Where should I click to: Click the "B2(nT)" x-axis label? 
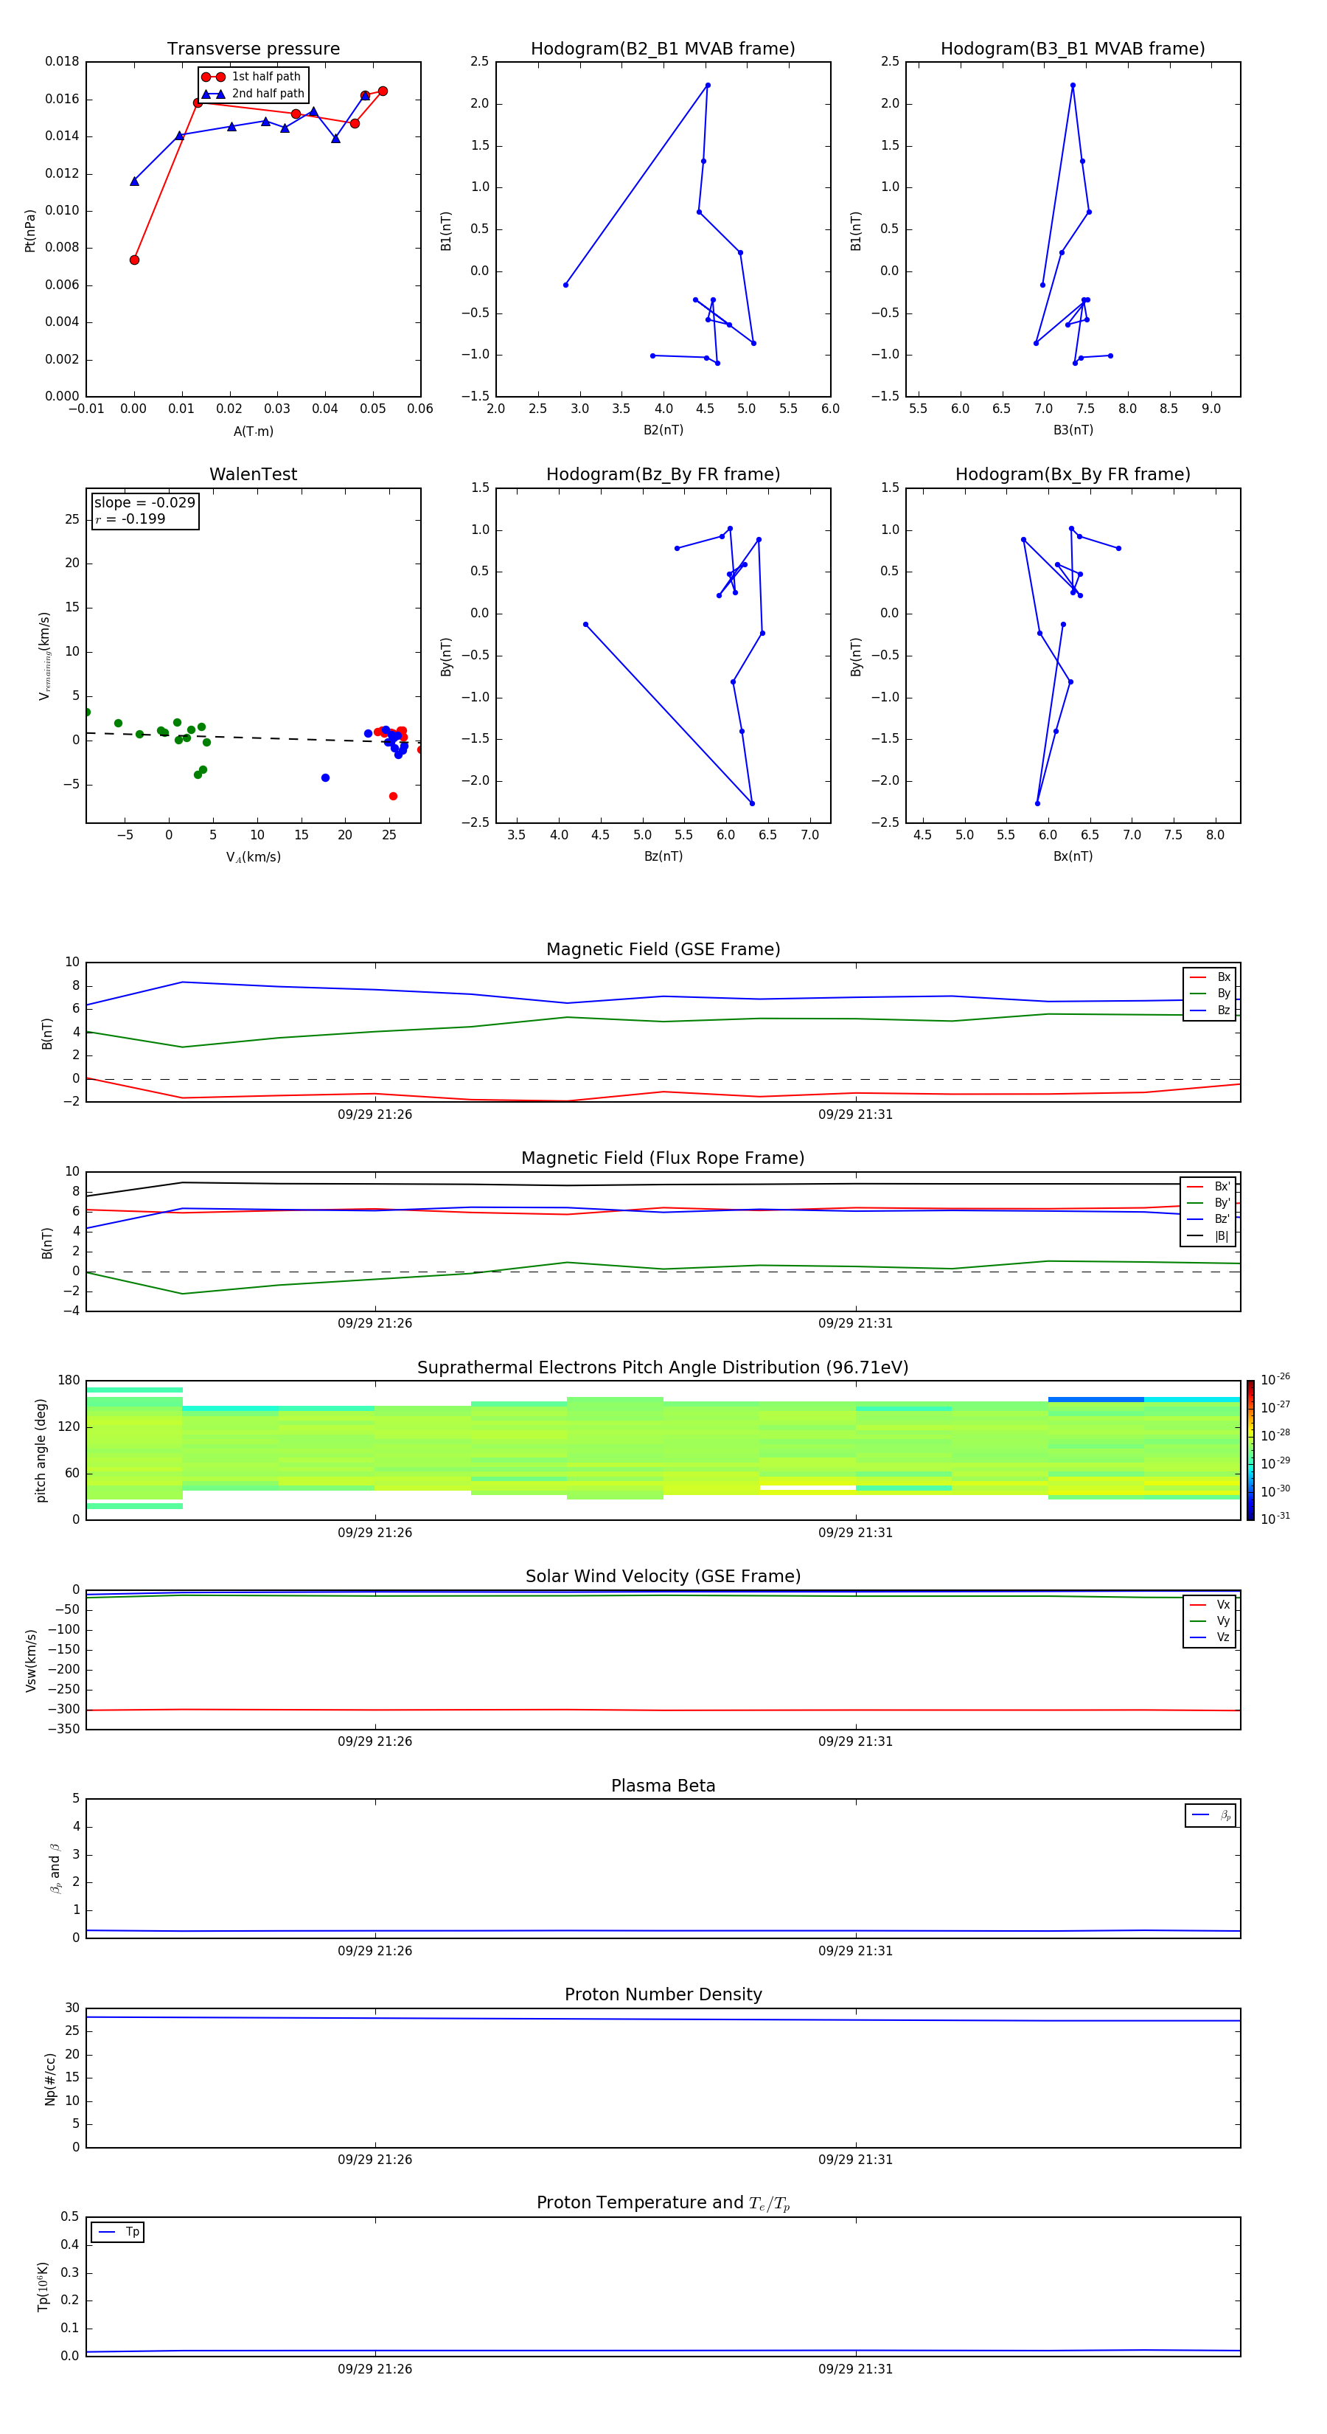[663, 430]
